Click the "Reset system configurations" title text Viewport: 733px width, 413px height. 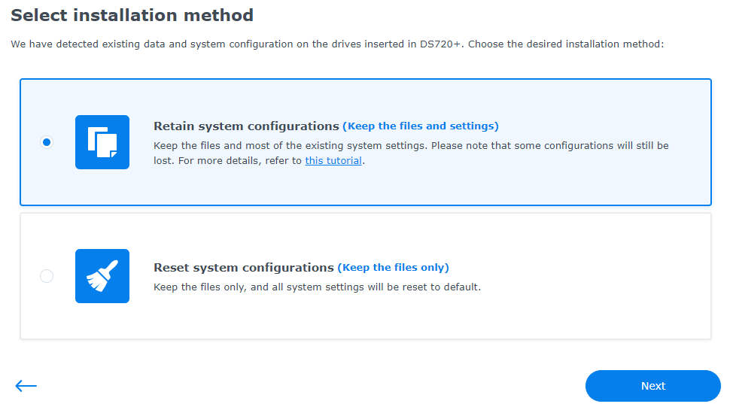tap(244, 268)
